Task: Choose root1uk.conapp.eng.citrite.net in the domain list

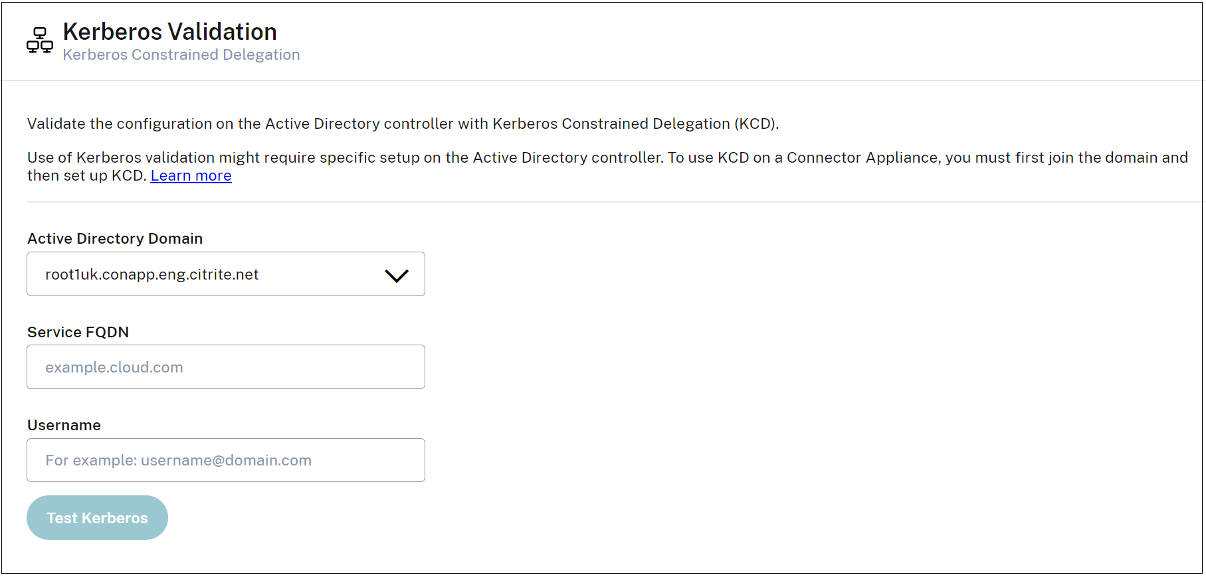Action: (x=152, y=274)
